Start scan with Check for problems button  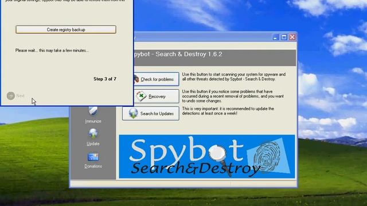tap(157, 79)
